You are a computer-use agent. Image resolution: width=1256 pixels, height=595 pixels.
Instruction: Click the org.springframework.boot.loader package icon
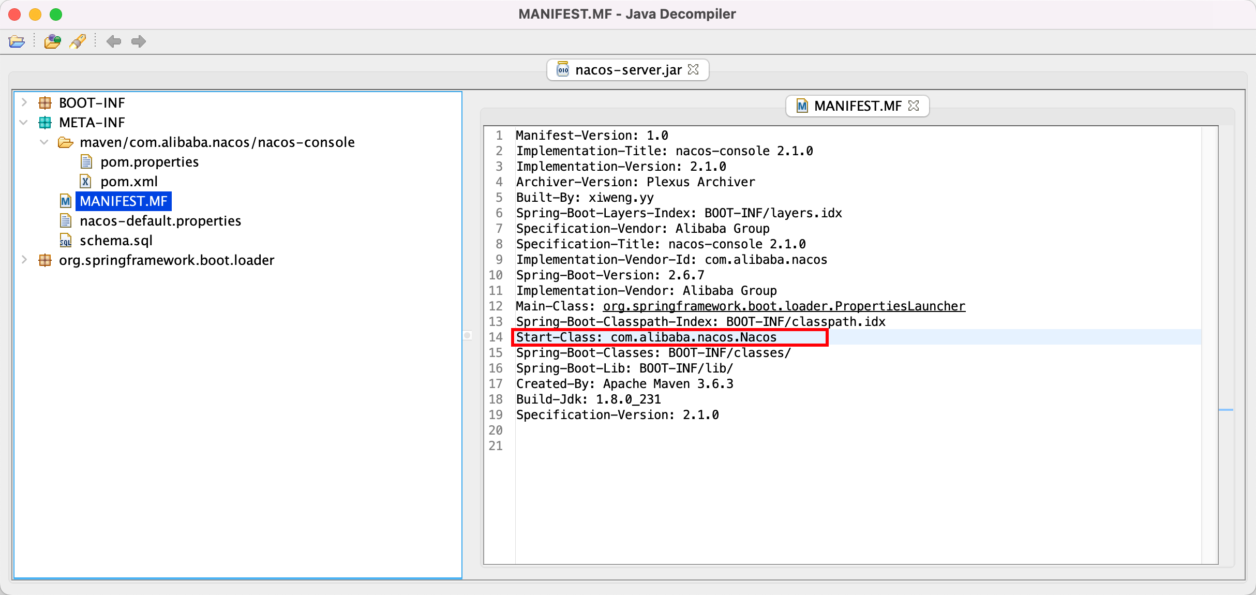(x=45, y=260)
